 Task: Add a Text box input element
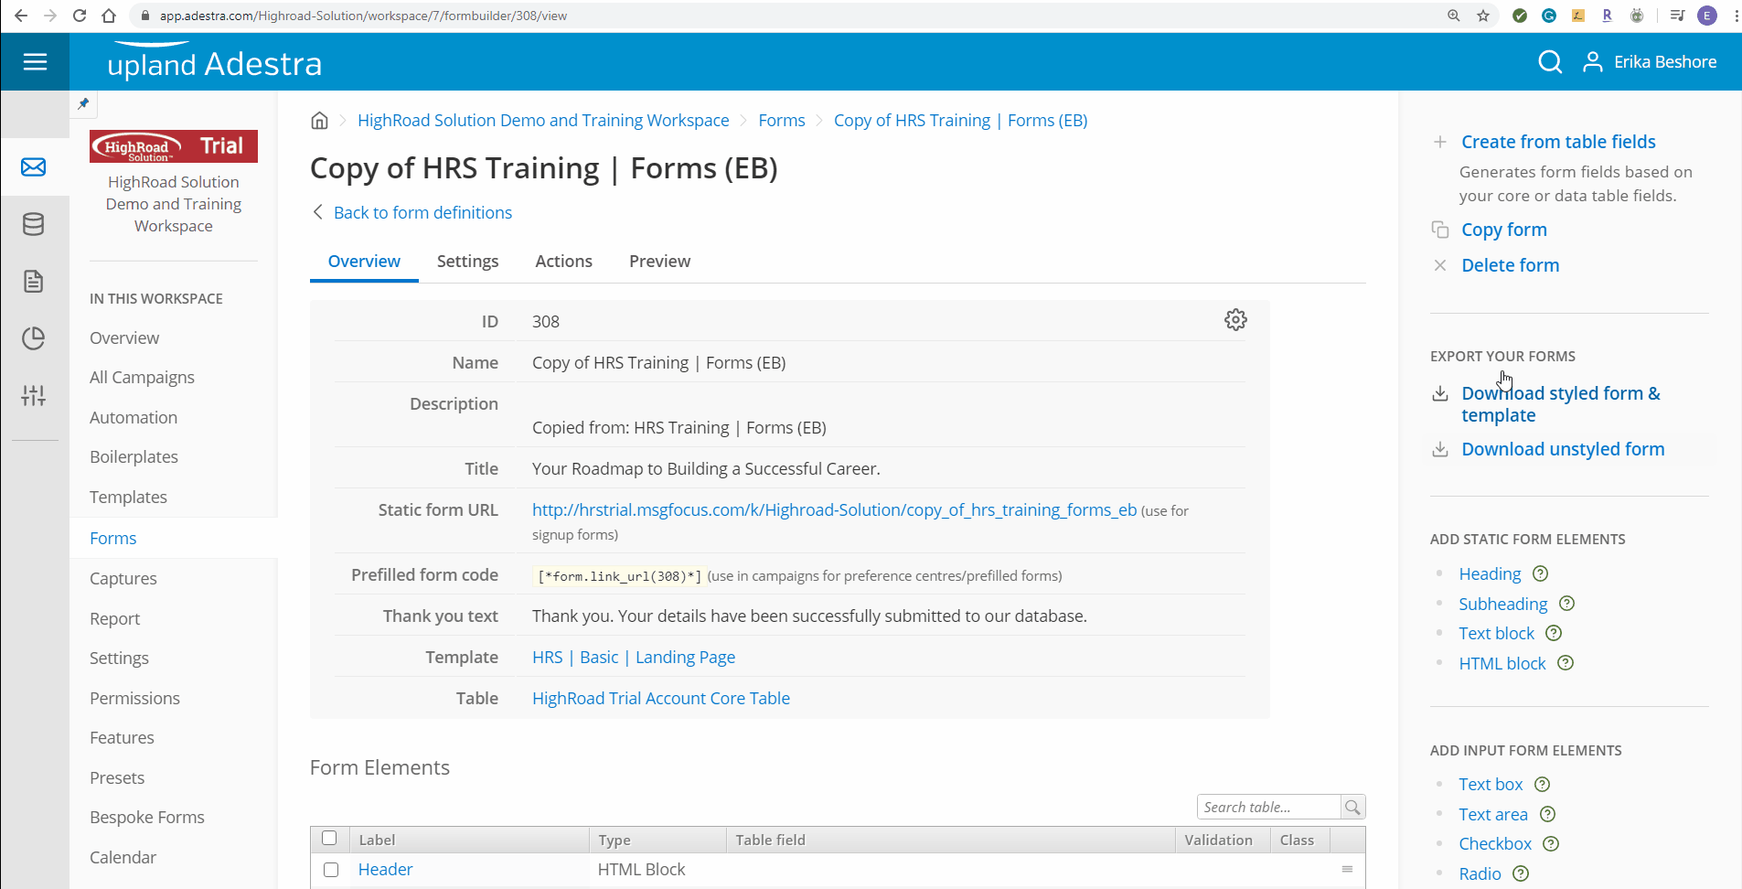(x=1491, y=784)
